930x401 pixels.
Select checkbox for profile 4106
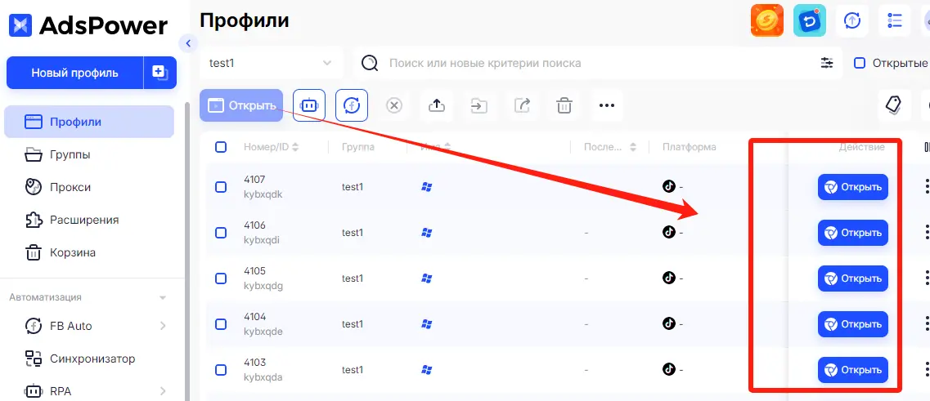[221, 233]
